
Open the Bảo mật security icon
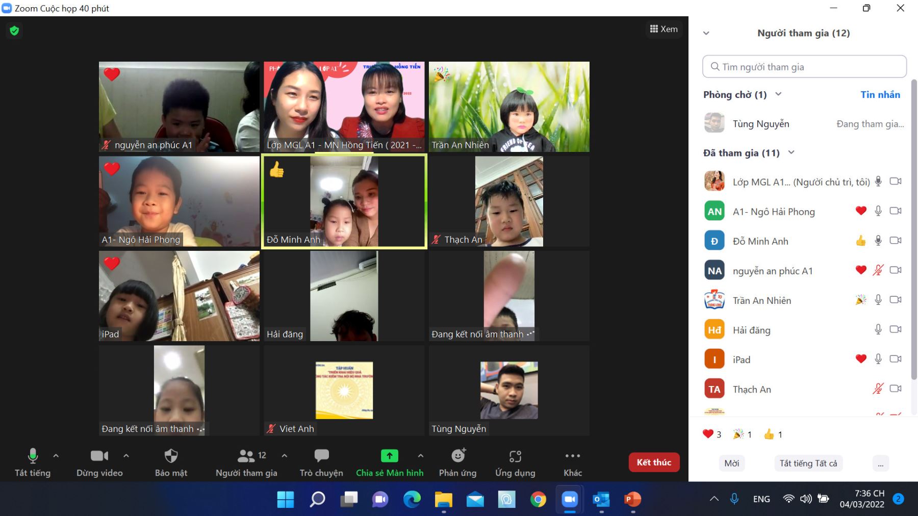171,456
